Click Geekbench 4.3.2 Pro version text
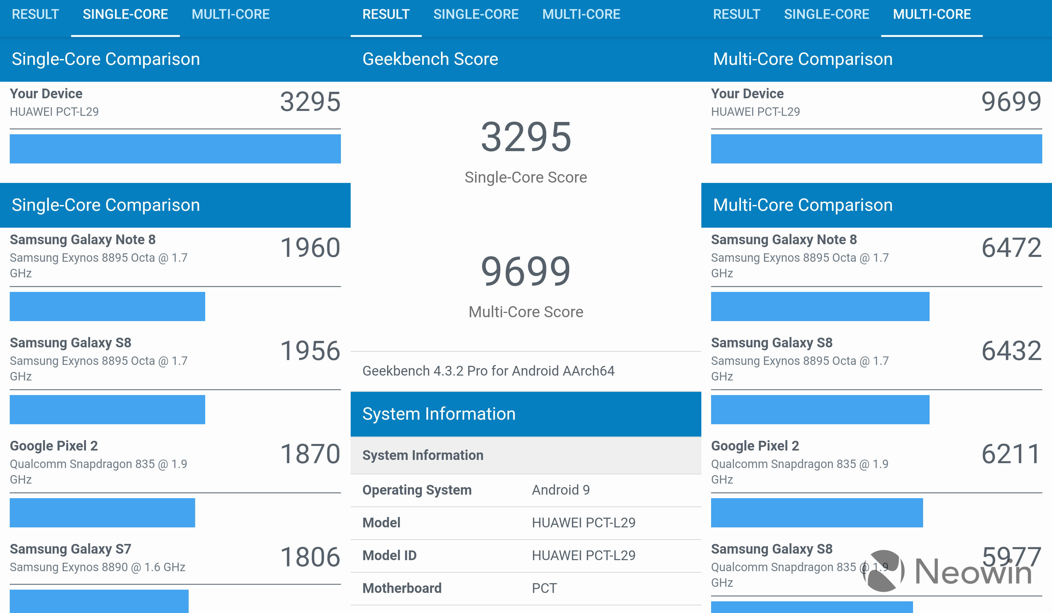Screen dimensions: 1052x613 [x=488, y=371]
